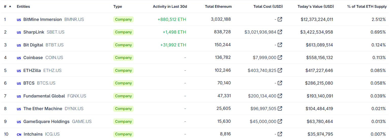390x140 pixels.
Task: Click Bit Digital's external link icon
Action: 280,45
